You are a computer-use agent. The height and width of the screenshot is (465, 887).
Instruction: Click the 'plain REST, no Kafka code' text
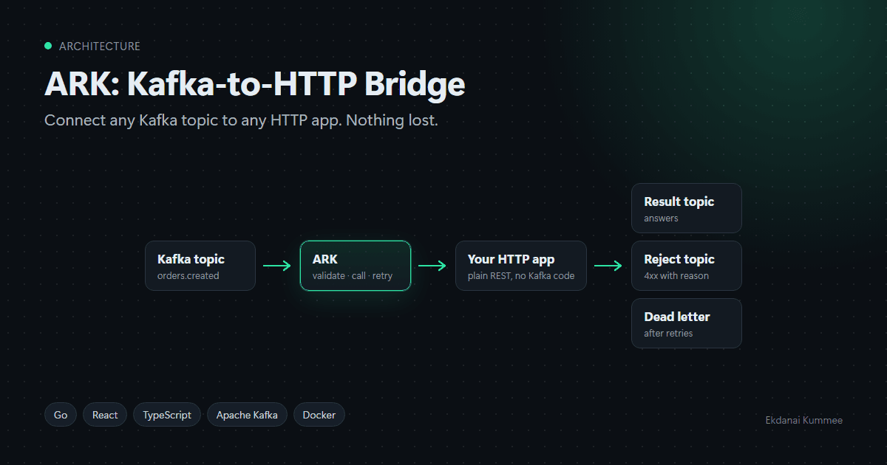click(521, 276)
